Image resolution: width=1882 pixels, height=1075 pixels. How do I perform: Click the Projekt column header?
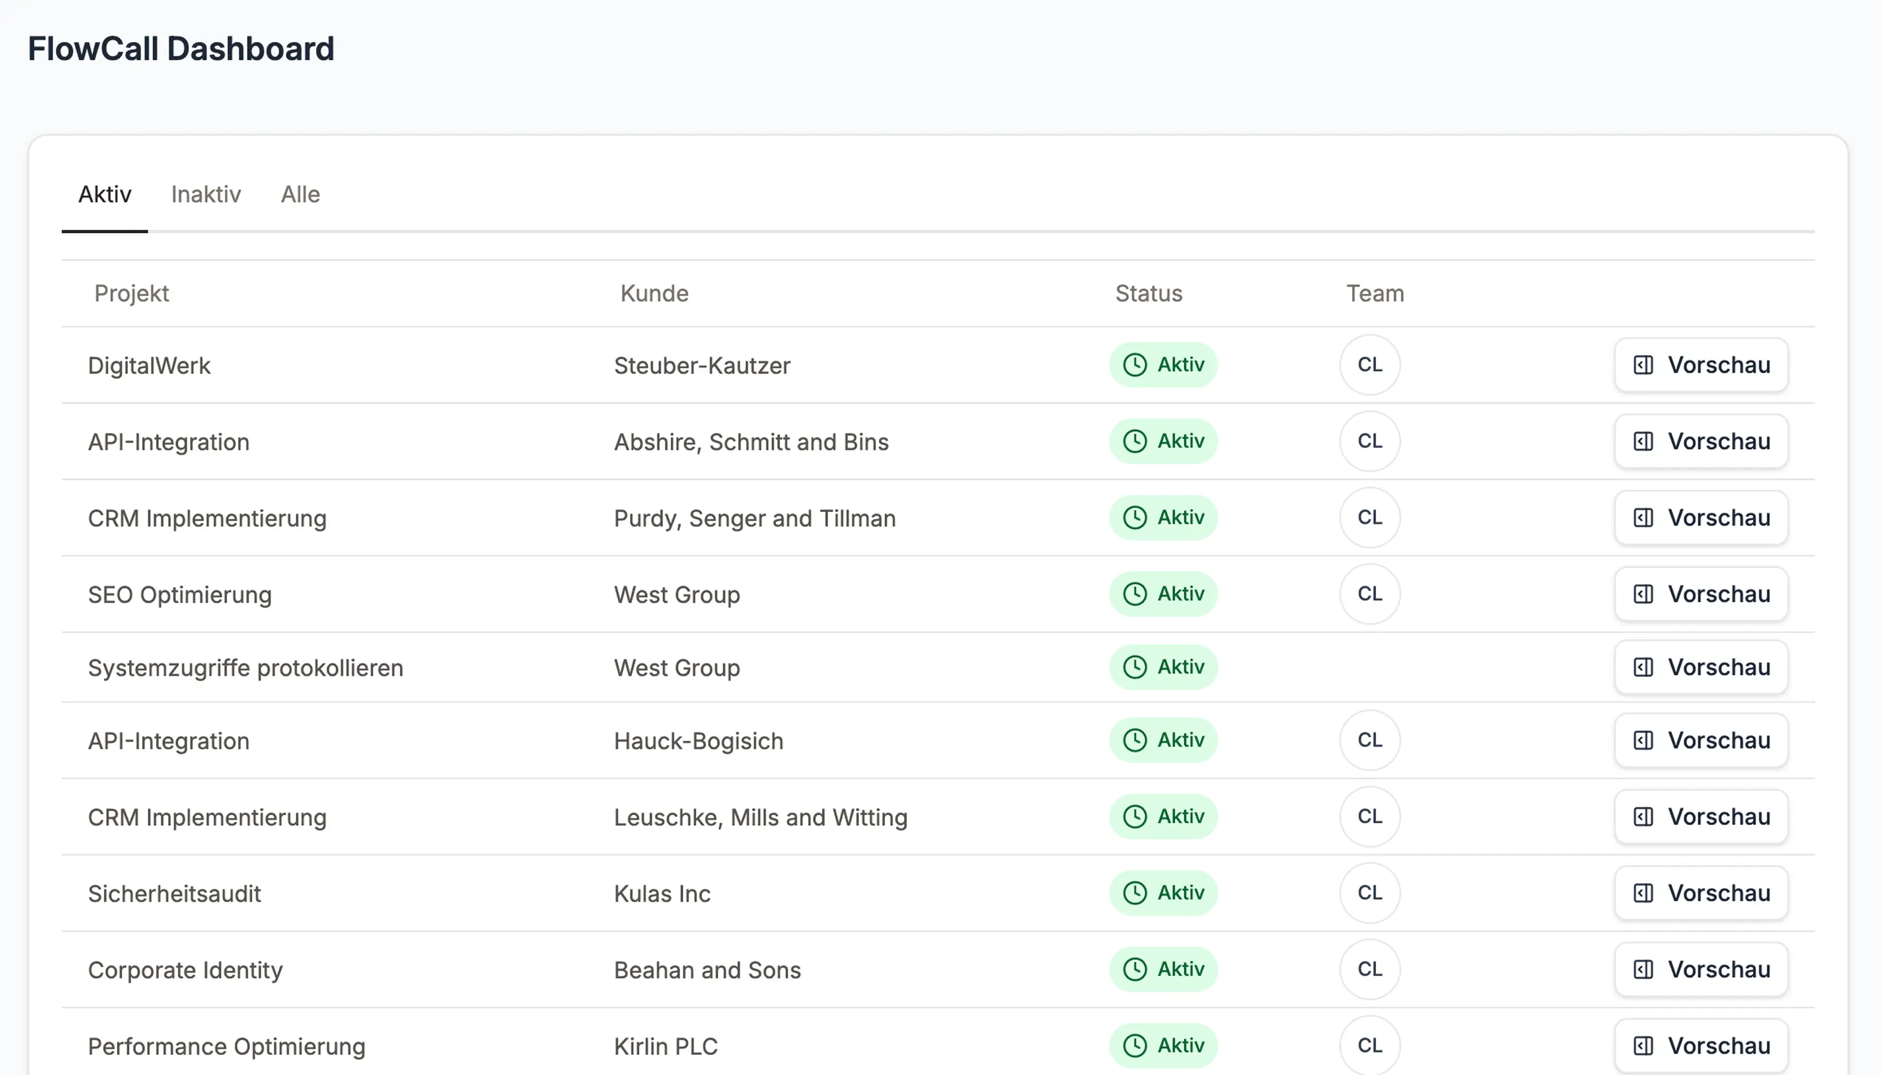click(x=131, y=293)
